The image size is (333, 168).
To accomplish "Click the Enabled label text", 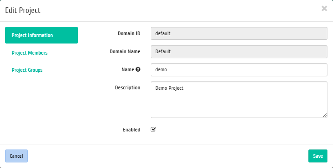I will 131,130.
